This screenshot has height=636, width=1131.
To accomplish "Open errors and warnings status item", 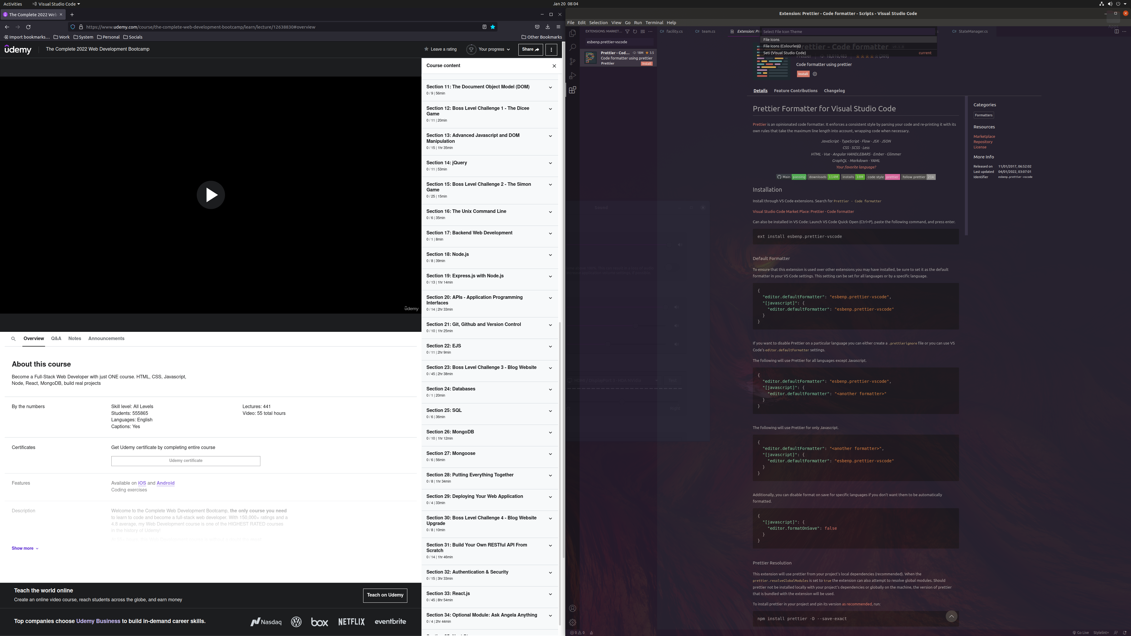I will (x=577, y=632).
